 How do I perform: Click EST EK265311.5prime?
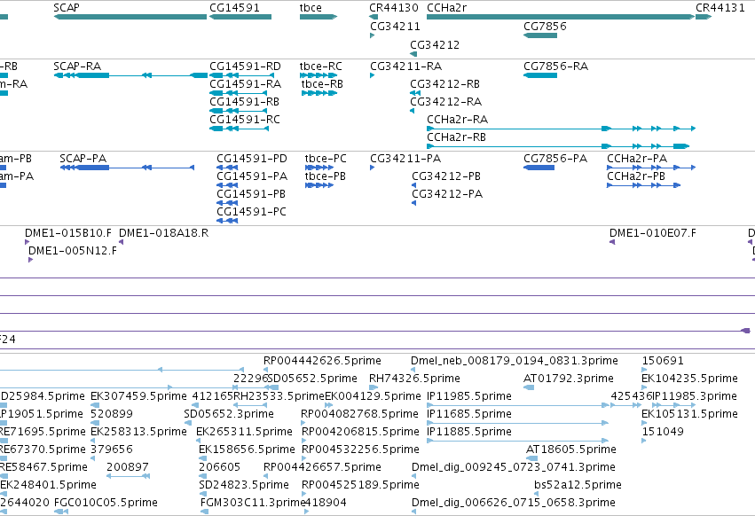click(x=244, y=433)
